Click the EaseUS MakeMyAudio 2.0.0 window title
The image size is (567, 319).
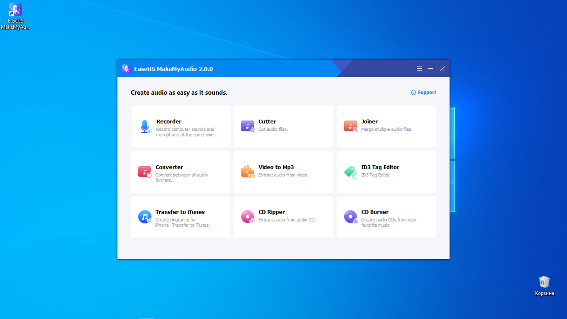[x=174, y=69]
